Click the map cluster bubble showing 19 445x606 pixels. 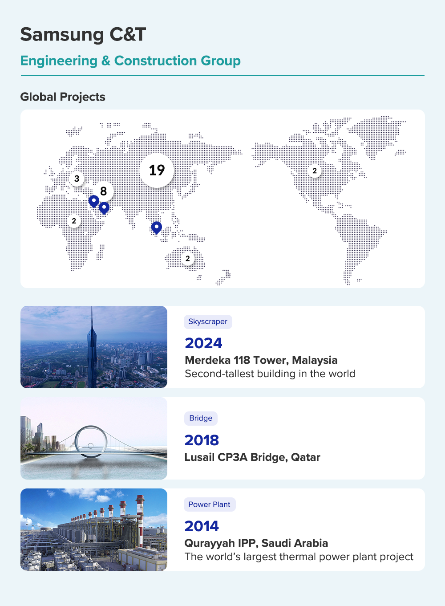pos(157,170)
